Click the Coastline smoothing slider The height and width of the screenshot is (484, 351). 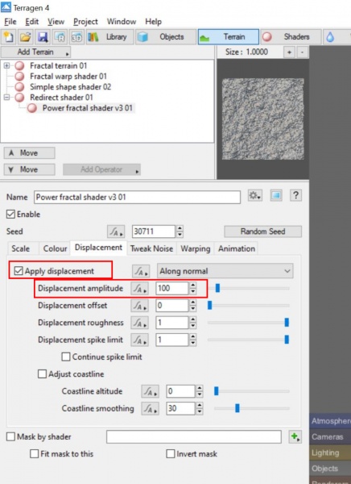(x=252, y=408)
